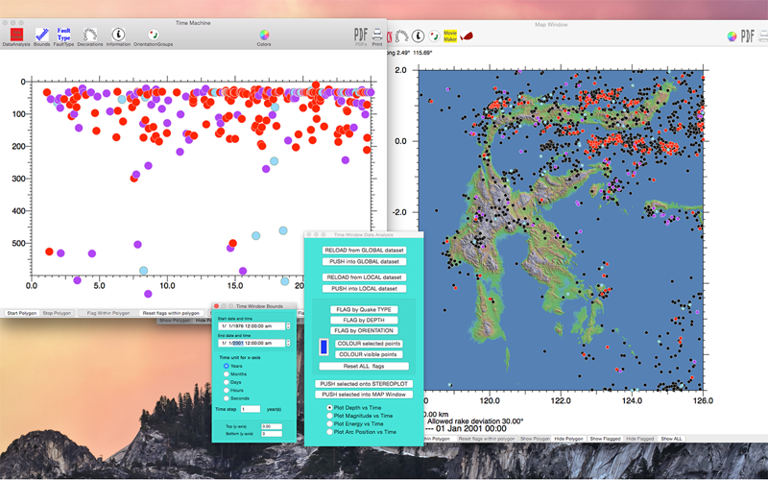This screenshot has height=480, width=768.
Task: Select Hours time unit radio button
Action: tap(227, 391)
